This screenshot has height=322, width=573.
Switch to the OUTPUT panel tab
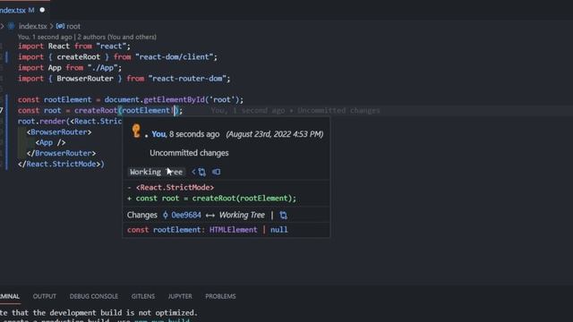(45, 296)
